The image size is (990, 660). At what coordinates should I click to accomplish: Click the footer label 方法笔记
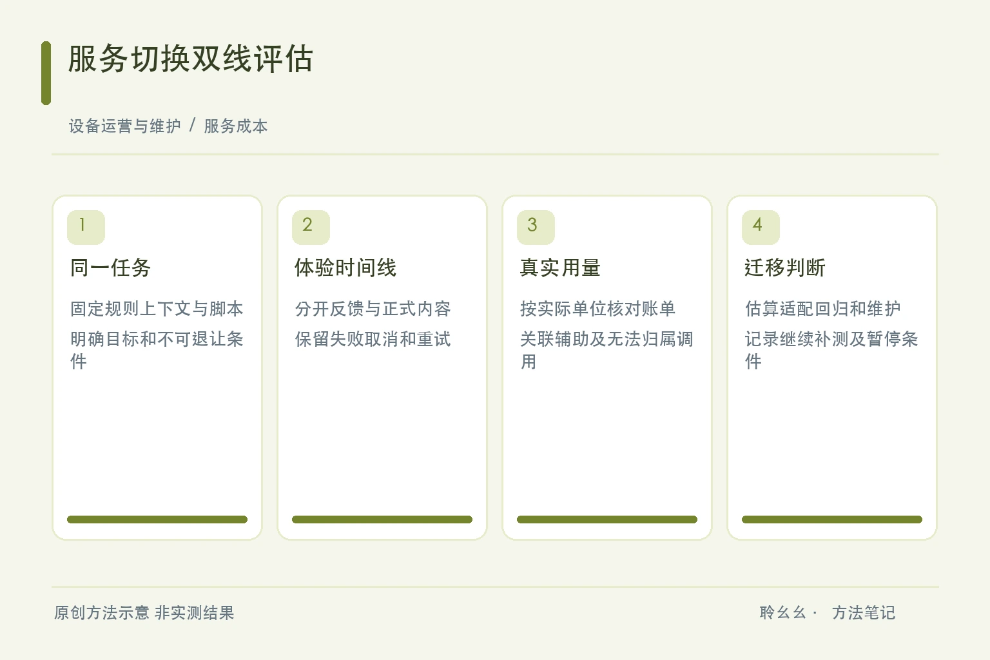click(x=864, y=613)
